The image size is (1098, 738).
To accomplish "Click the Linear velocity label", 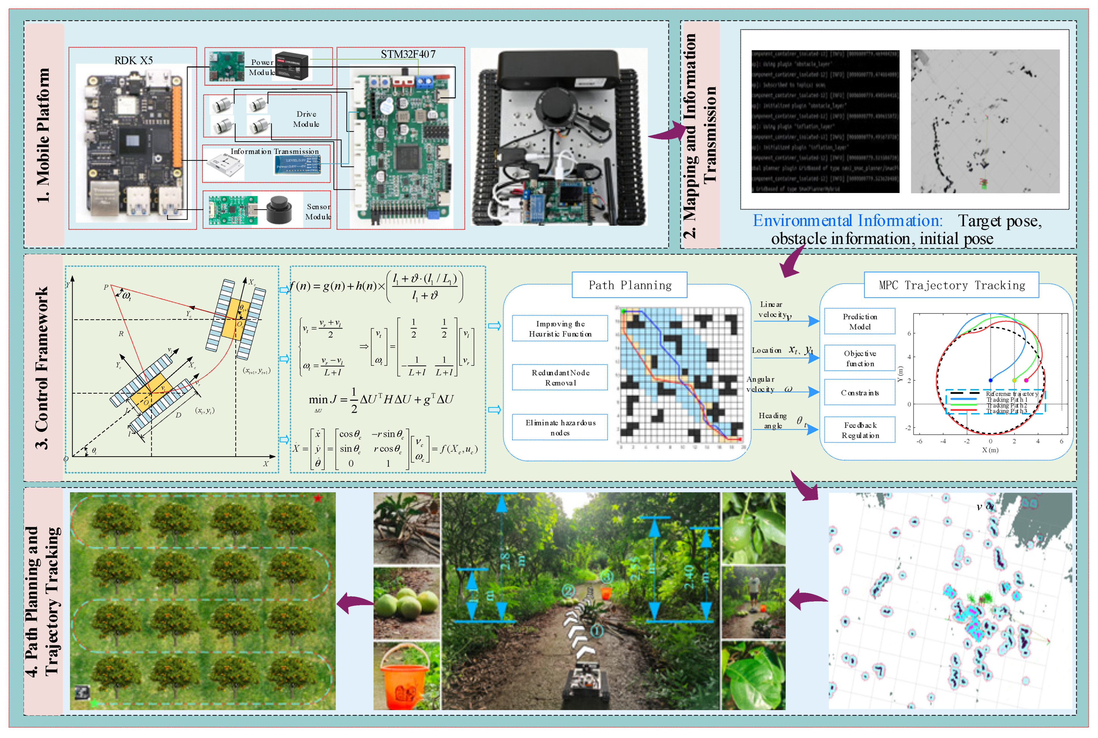I will click(772, 309).
